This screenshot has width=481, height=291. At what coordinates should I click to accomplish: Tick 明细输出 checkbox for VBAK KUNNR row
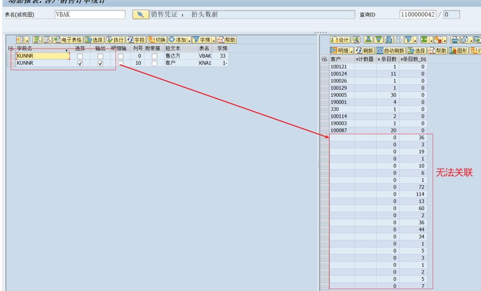point(121,56)
